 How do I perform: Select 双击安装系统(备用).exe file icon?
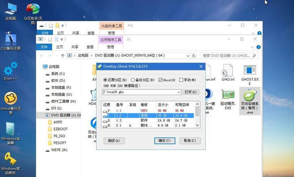coord(250,101)
